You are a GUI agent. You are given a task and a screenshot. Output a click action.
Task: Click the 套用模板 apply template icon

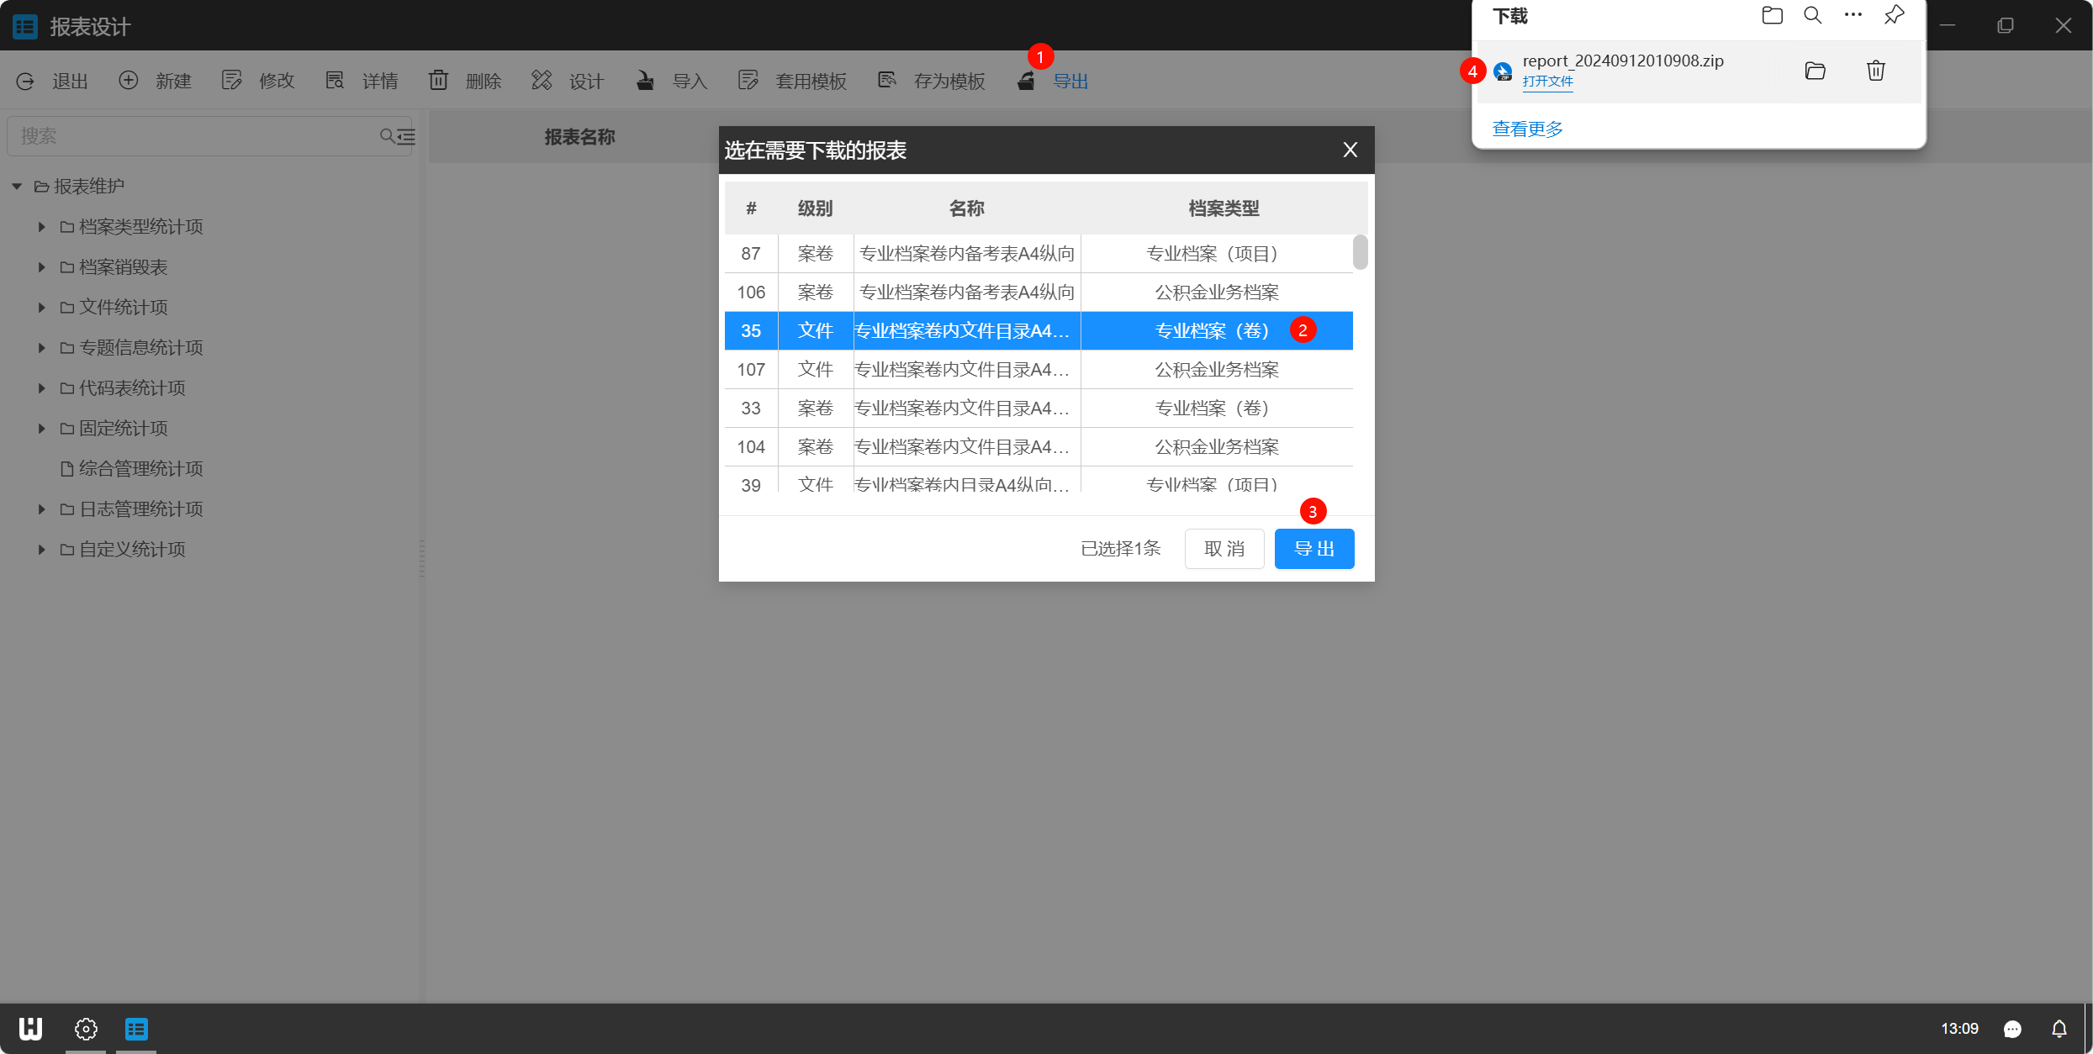(x=748, y=81)
